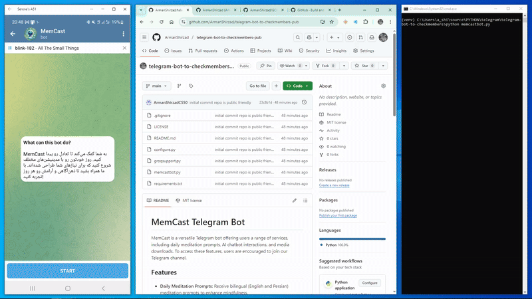Open the MemCast bot profile avatar
The height and width of the screenshot is (299, 532).
point(30,34)
